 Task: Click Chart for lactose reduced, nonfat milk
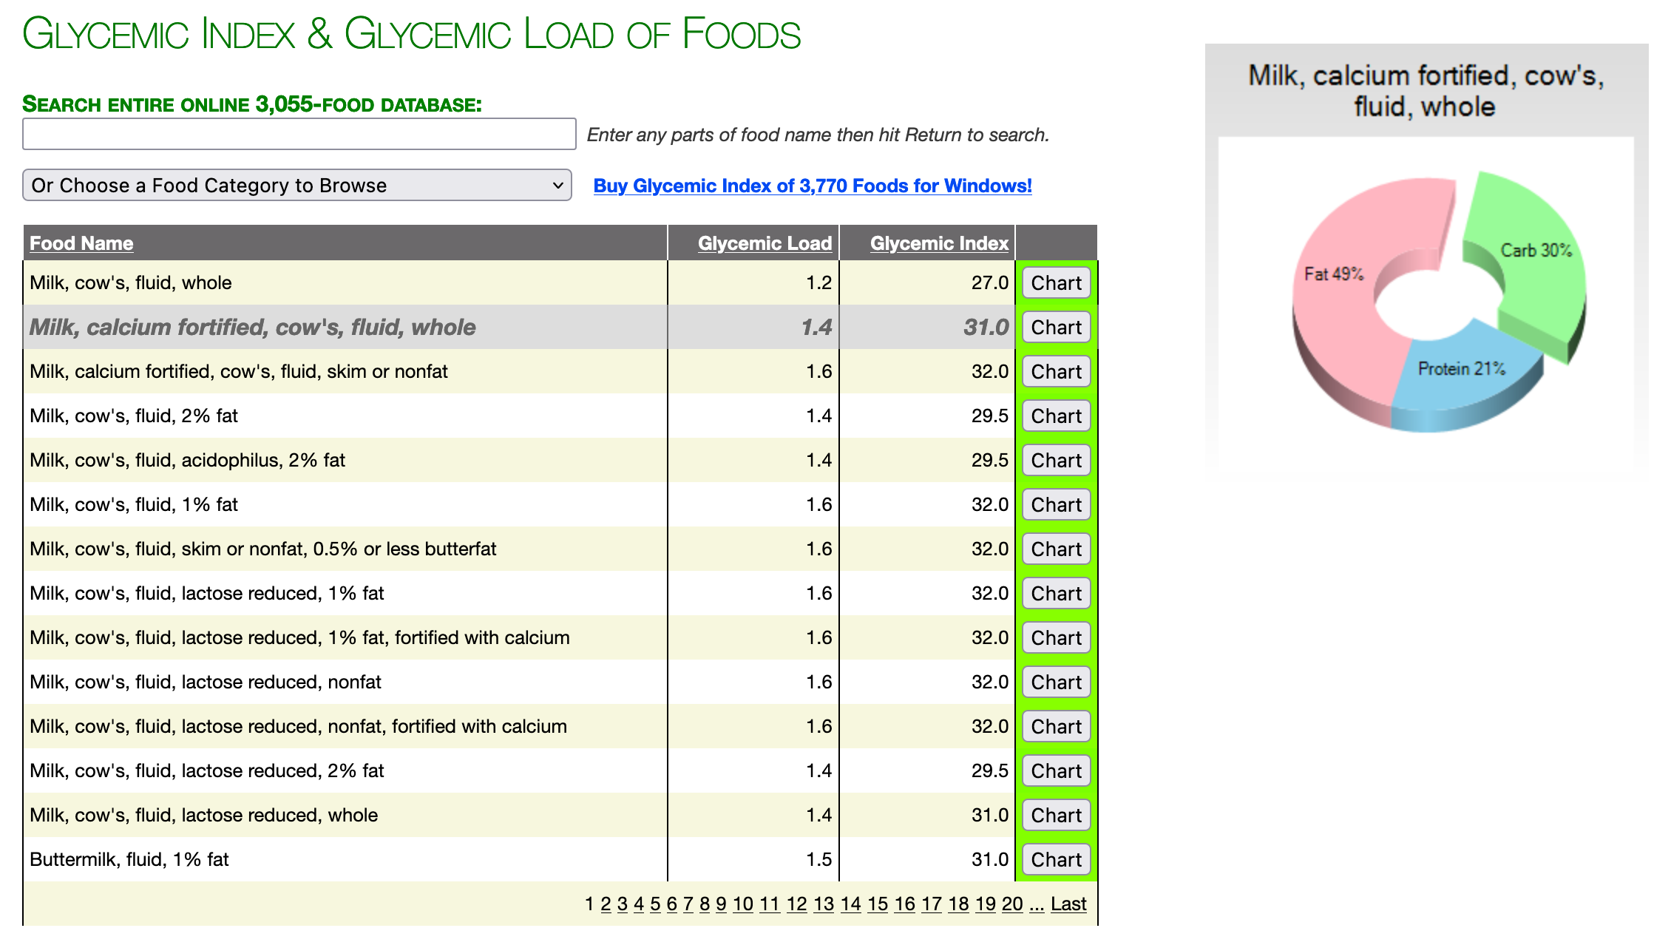tap(1056, 682)
